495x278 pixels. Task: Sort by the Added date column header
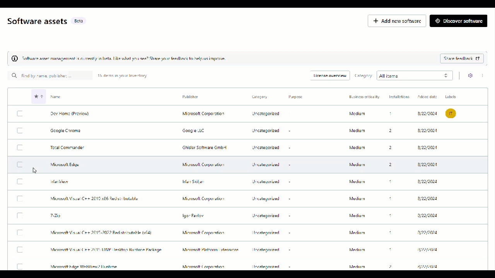tap(427, 97)
